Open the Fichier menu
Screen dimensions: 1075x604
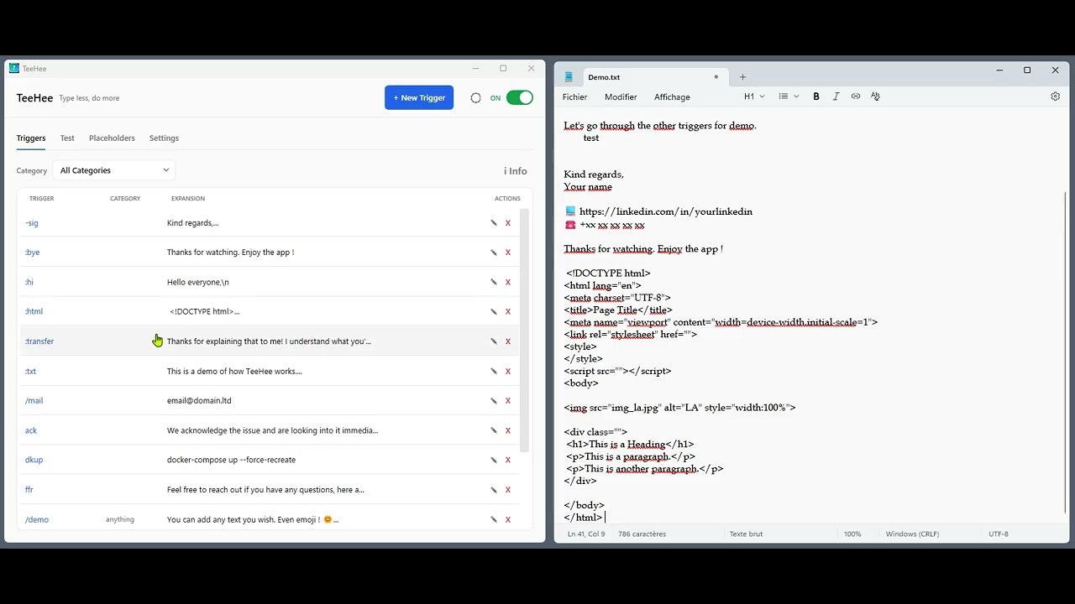[x=575, y=96]
